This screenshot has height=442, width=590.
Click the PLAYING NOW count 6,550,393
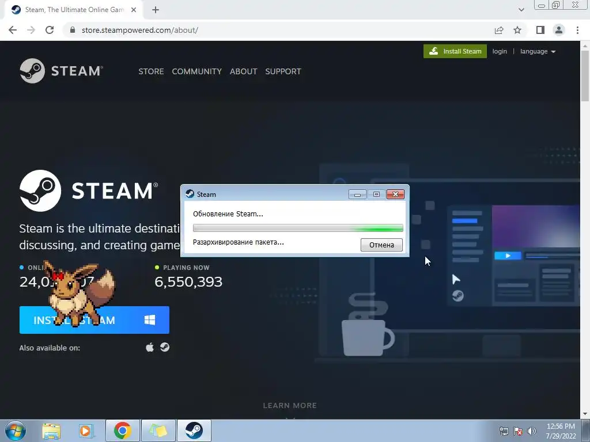[x=188, y=281]
